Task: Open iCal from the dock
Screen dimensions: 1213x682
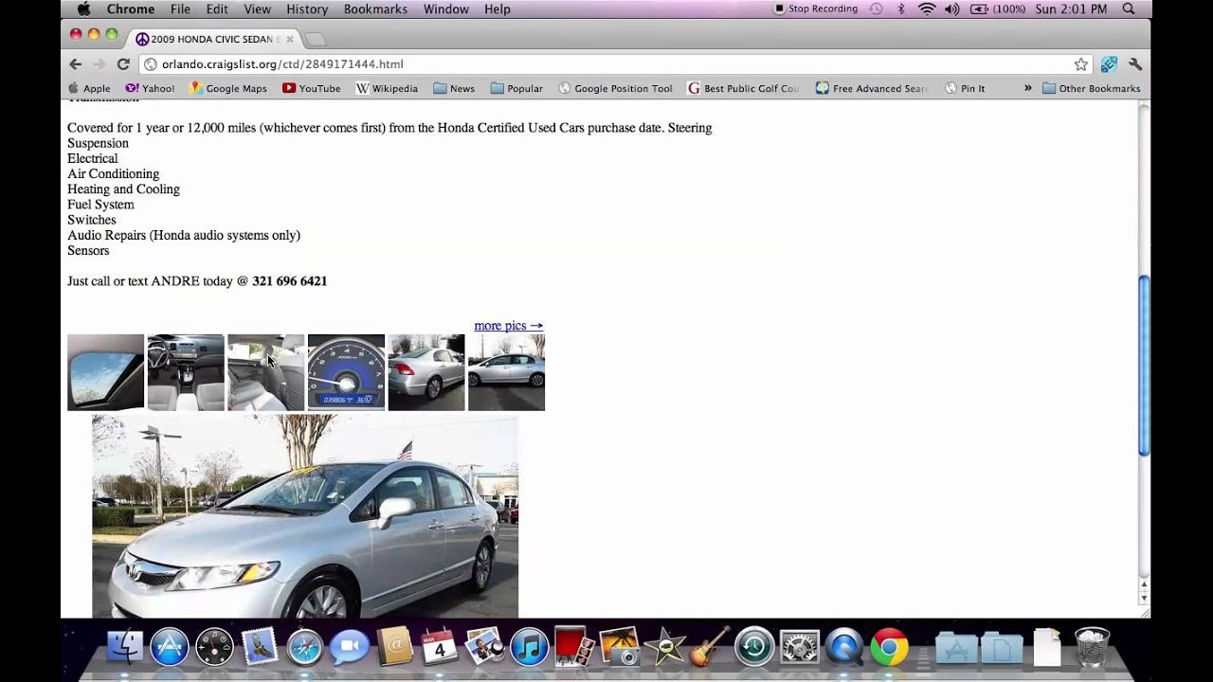Action: click(440, 647)
